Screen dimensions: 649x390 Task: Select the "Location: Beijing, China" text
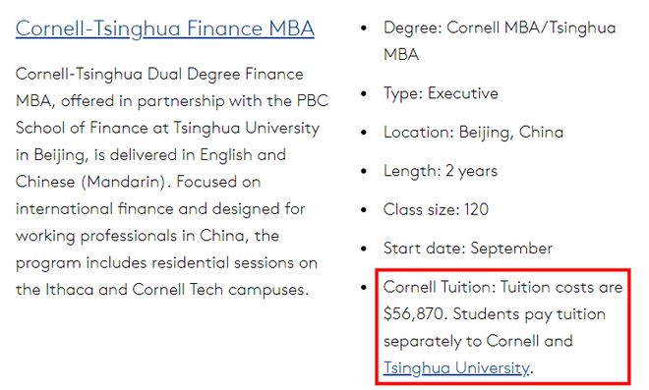(x=474, y=133)
